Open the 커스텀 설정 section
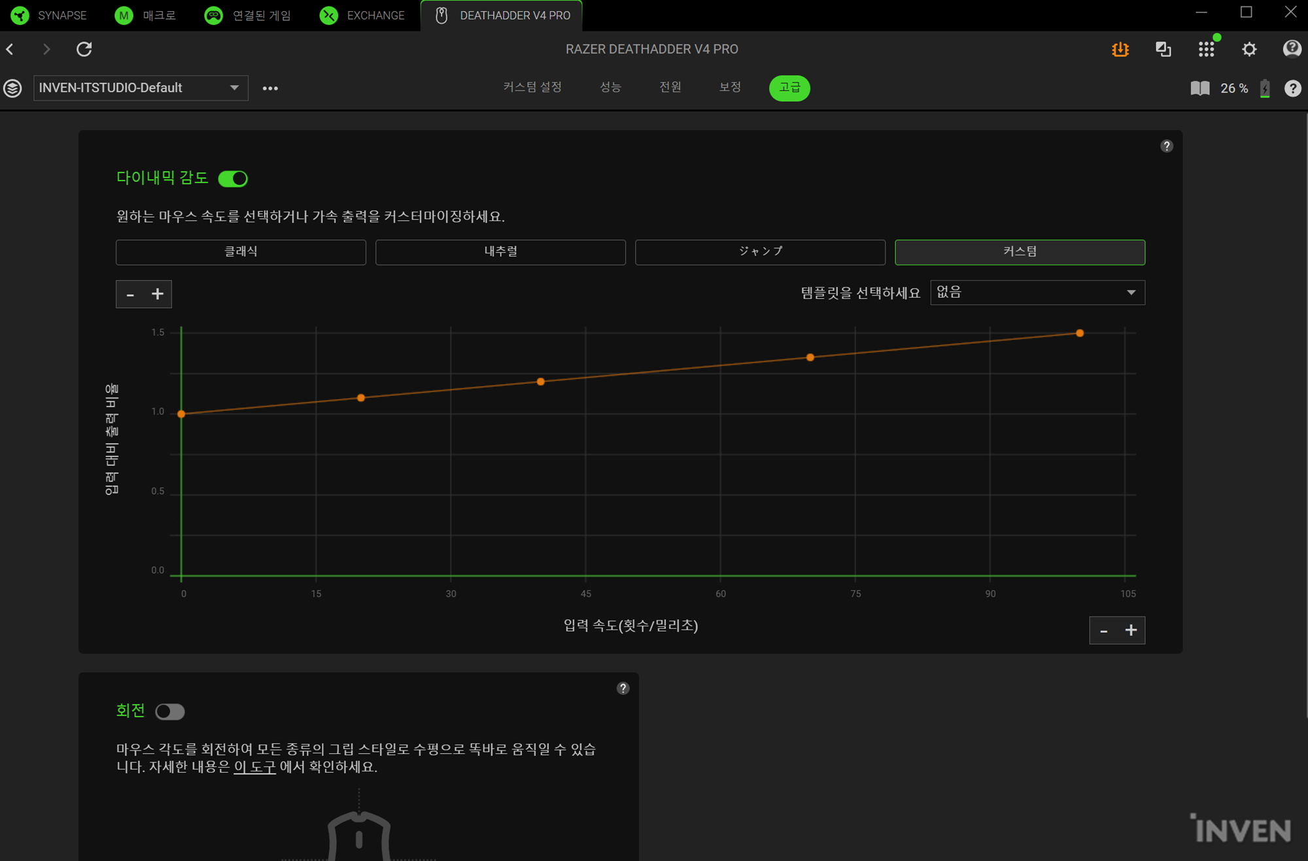The image size is (1308, 861). coord(532,88)
